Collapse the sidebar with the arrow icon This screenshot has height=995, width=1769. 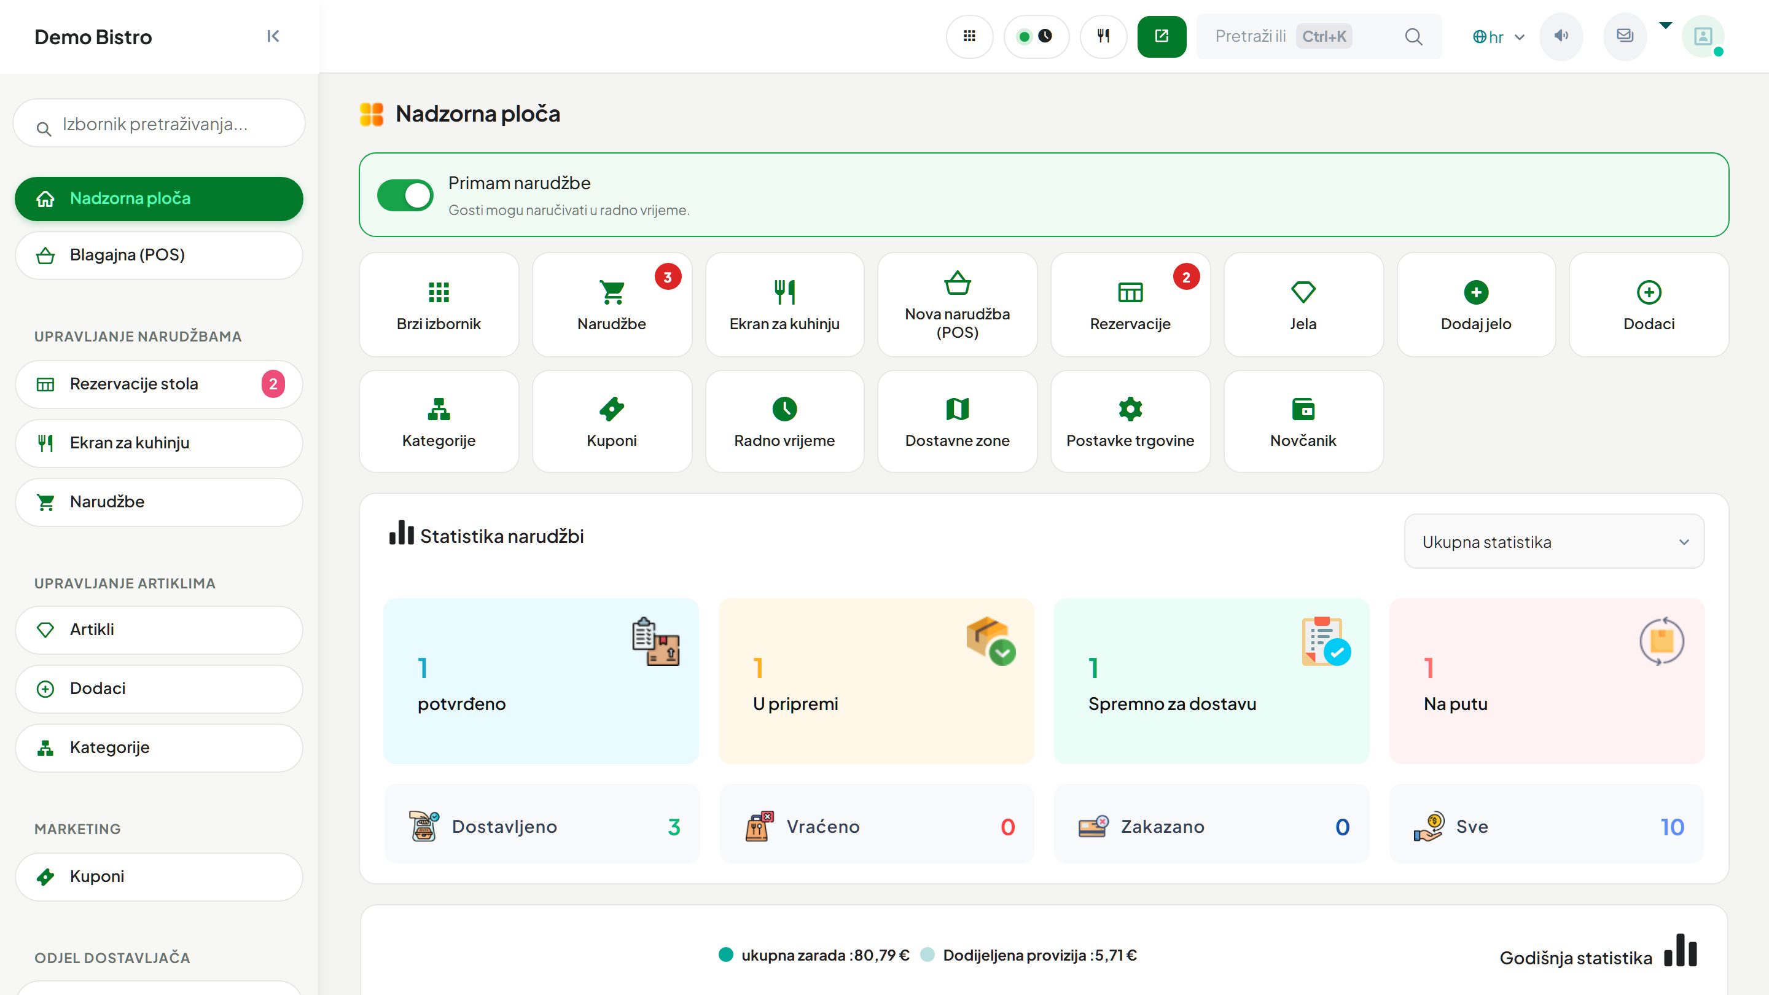[273, 36]
